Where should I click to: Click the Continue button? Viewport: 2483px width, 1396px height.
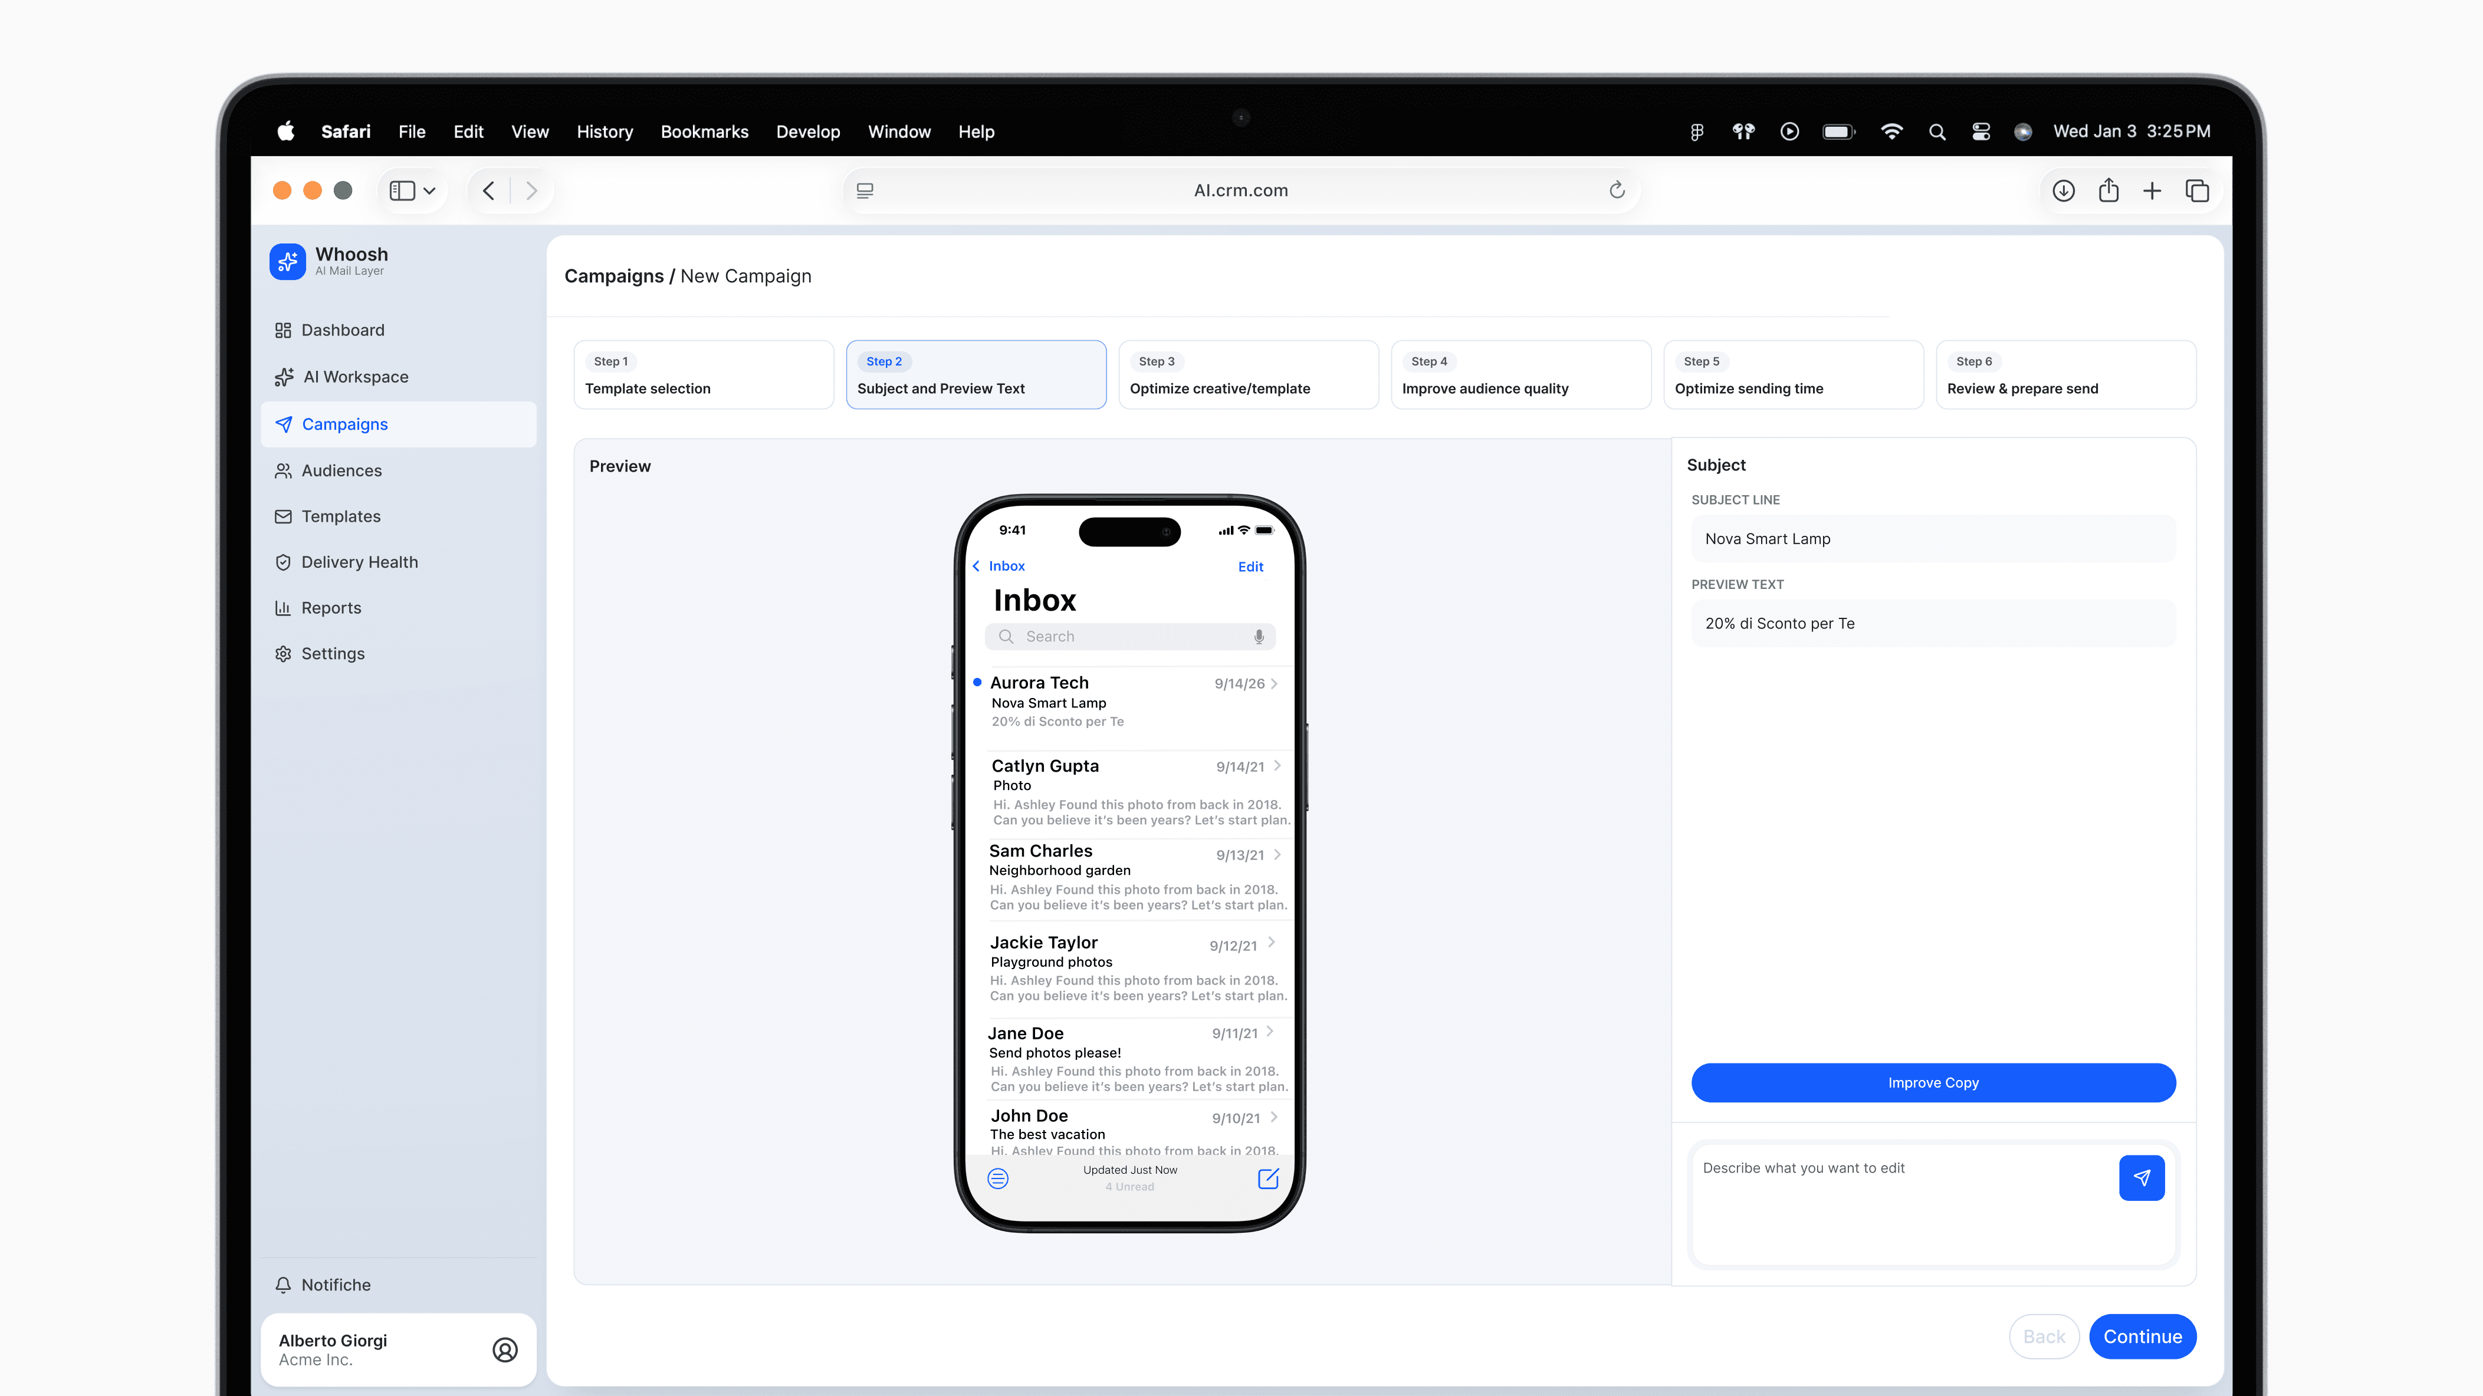(2143, 1337)
